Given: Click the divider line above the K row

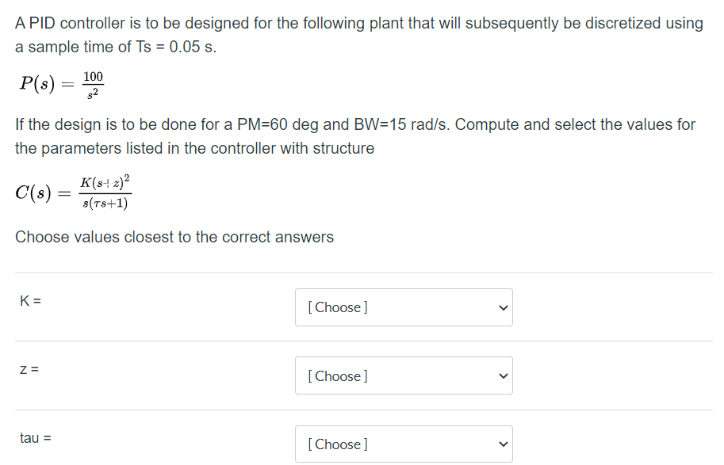Looking at the screenshot, I should (362, 273).
